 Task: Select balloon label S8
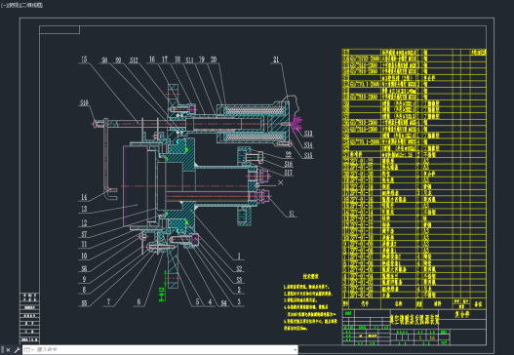[104, 60]
